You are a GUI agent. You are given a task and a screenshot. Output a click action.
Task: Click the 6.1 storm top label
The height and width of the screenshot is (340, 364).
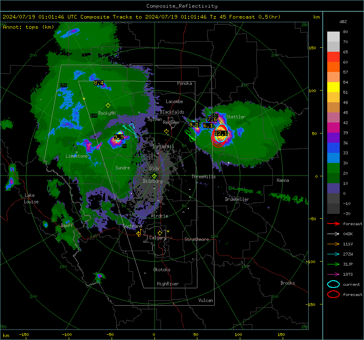tap(208, 126)
